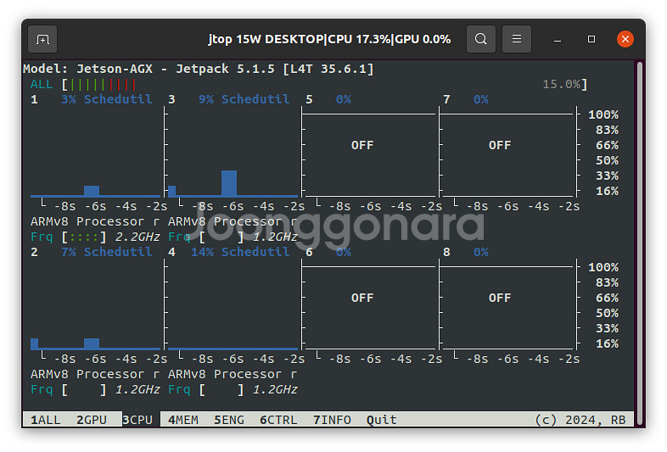This screenshot has height=452, width=667.
Task: Open the hamburger menu button
Action: click(517, 39)
